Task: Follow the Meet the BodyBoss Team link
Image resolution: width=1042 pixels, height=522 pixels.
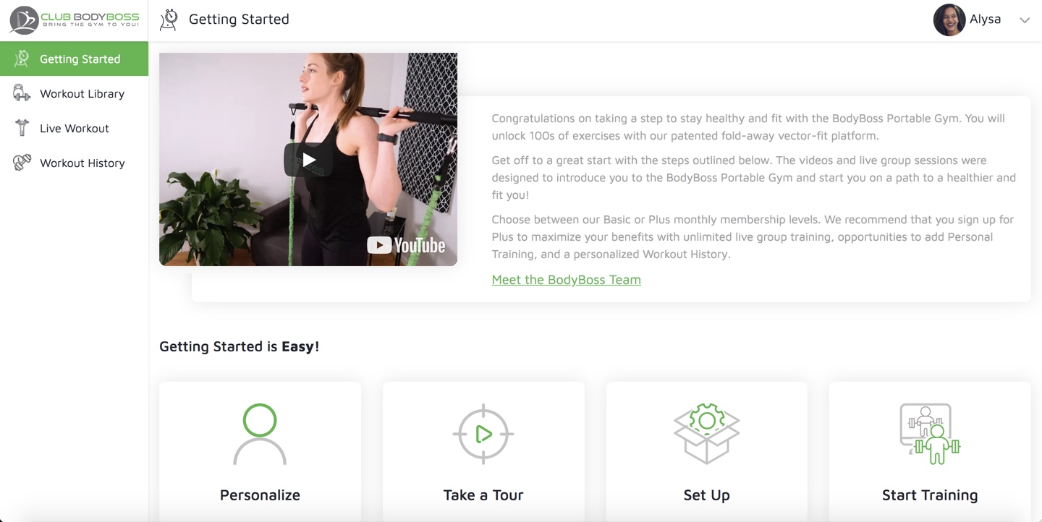Action: click(566, 280)
